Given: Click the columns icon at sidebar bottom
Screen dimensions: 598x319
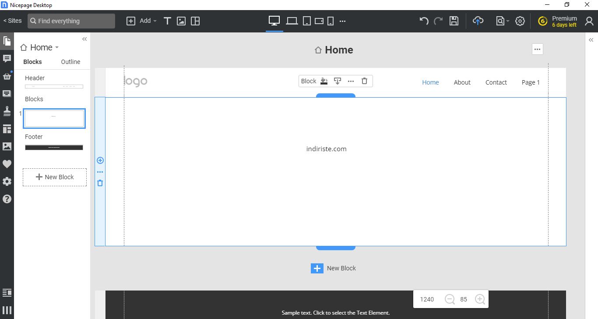Looking at the screenshot, I should pyautogui.click(x=7, y=310).
